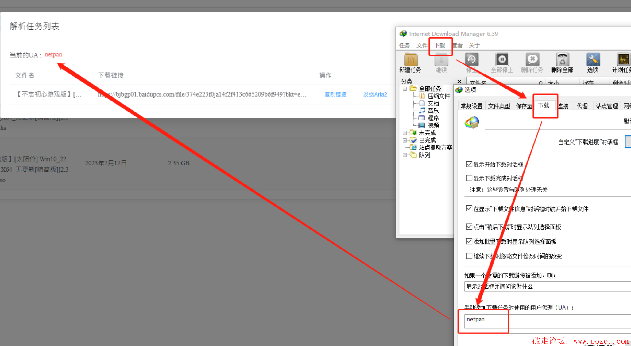Click the baidupcs download link text
Screen dimensions: 631x346
[x=202, y=94]
